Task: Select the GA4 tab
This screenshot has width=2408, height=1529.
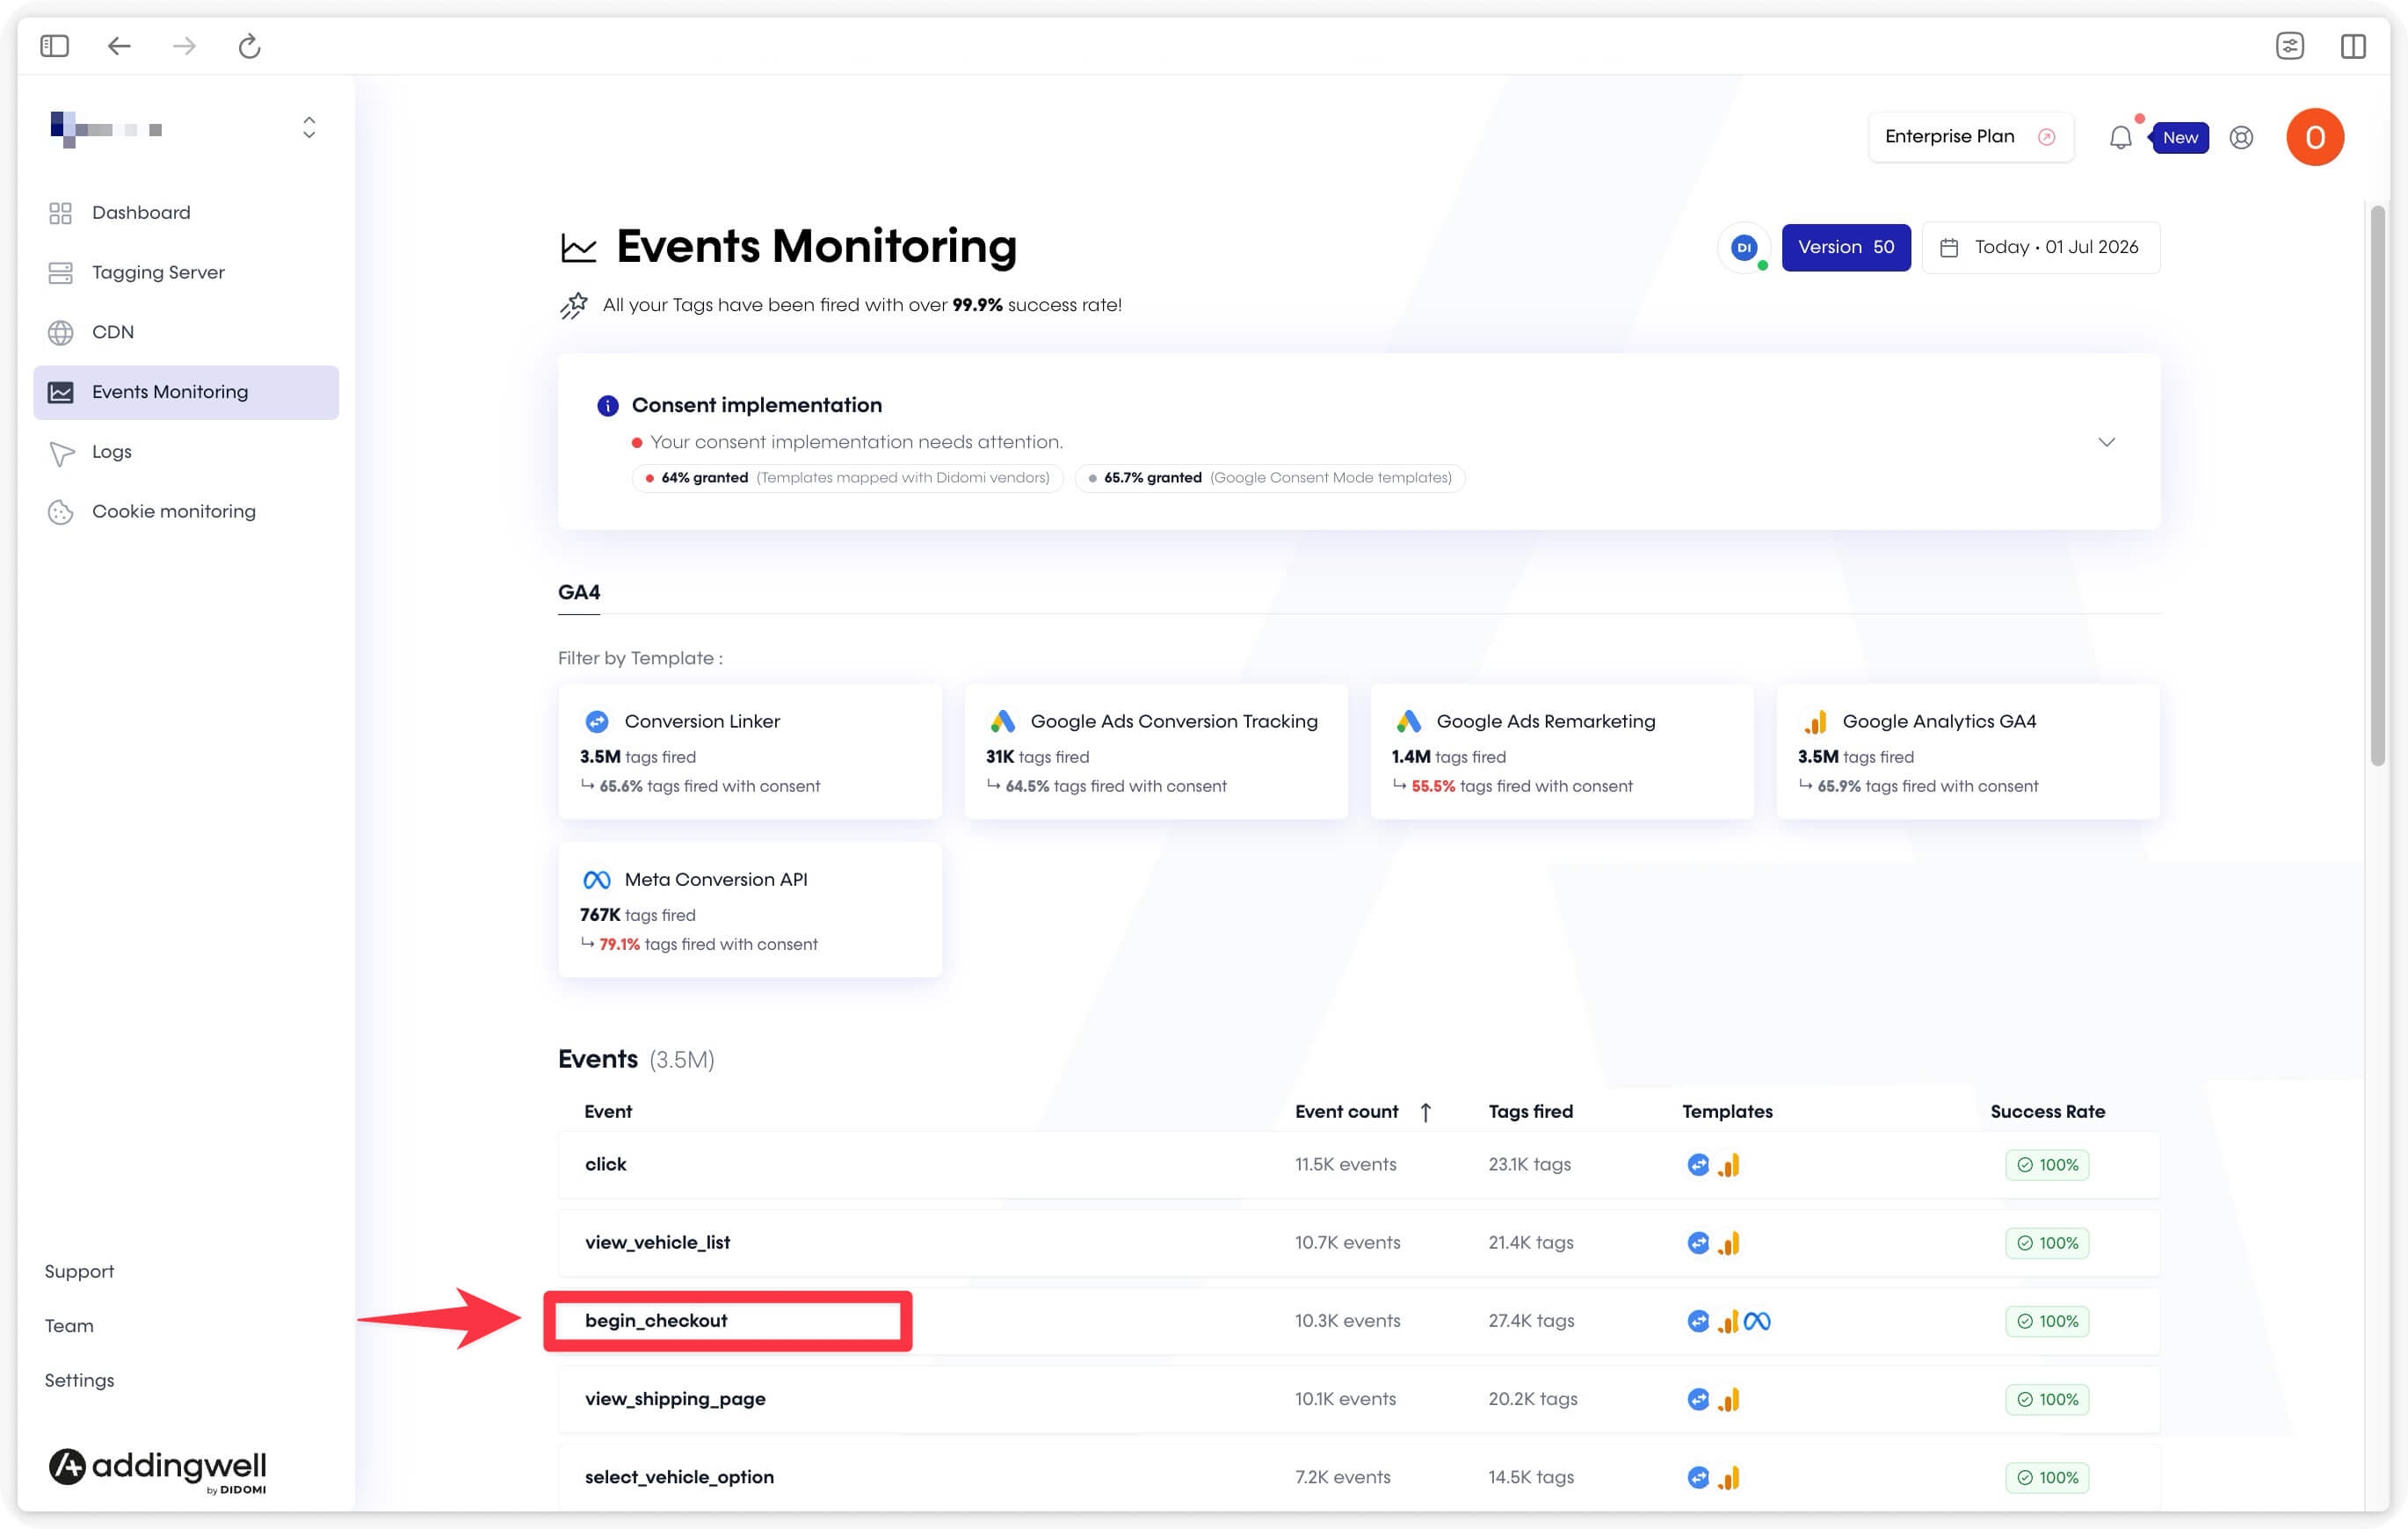Action: pos(579,592)
